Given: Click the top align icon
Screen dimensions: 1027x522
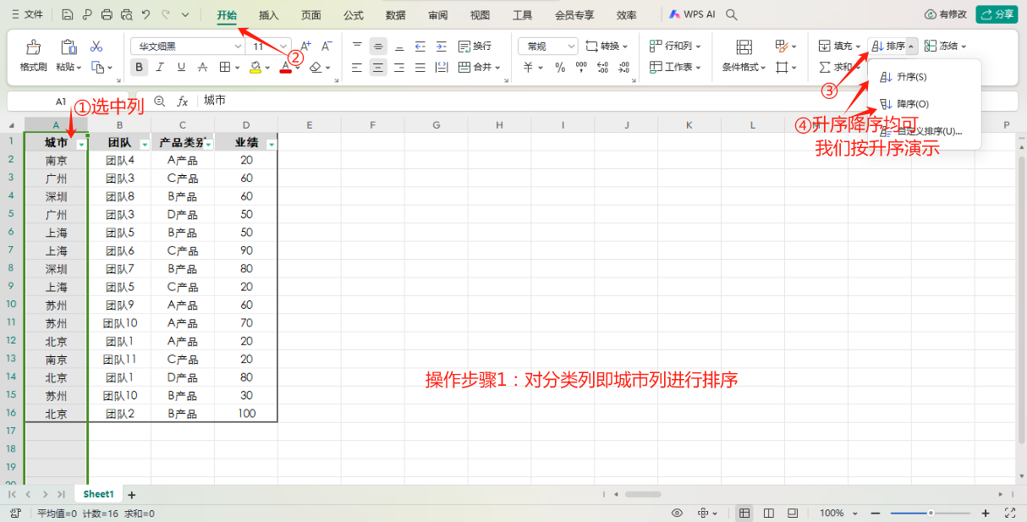Looking at the screenshot, I should [x=357, y=46].
